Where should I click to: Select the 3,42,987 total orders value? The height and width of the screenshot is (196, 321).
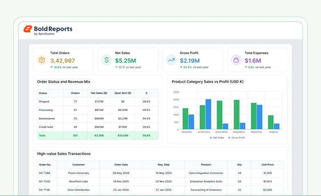coord(63,60)
